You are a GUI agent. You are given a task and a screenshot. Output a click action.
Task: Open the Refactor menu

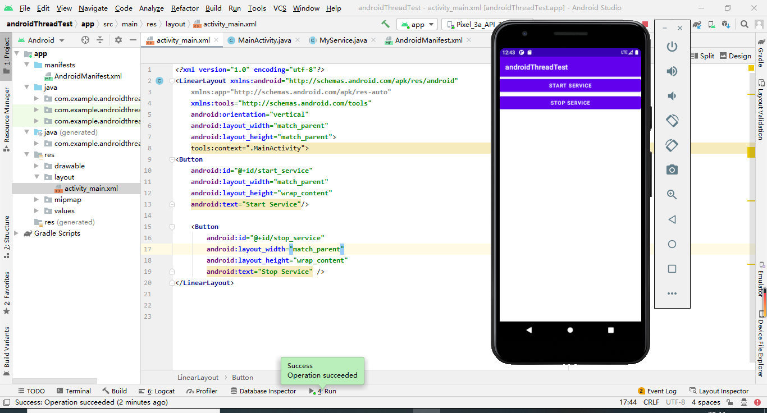(185, 8)
